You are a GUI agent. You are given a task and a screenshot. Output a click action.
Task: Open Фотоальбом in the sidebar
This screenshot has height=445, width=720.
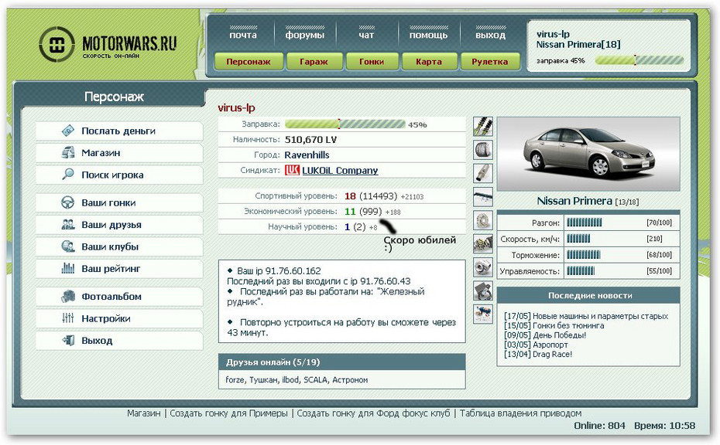click(x=119, y=297)
